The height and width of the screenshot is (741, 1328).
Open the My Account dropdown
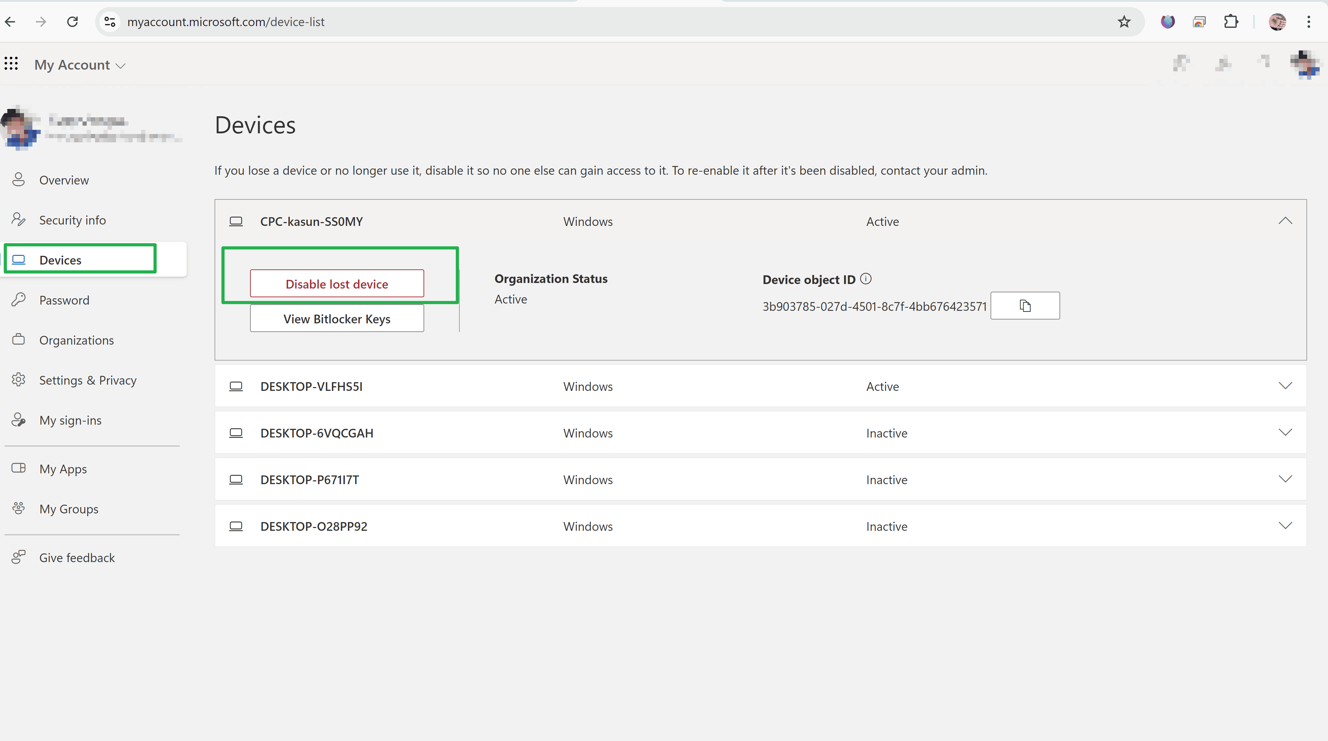[80, 65]
